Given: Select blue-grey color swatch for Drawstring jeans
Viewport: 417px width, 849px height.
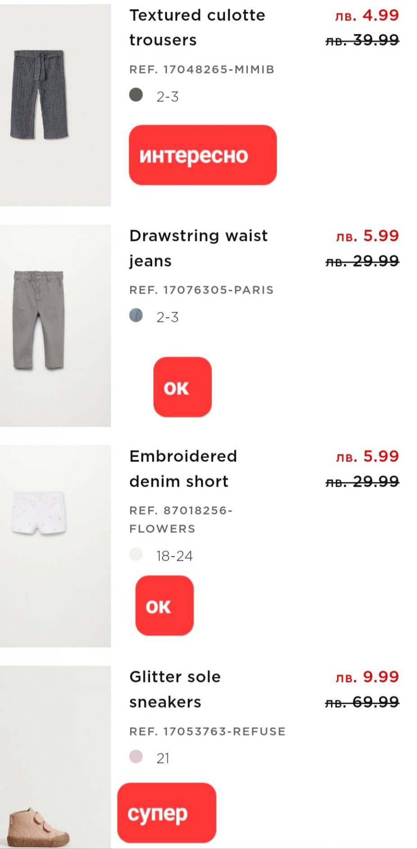Looking at the screenshot, I should (136, 315).
